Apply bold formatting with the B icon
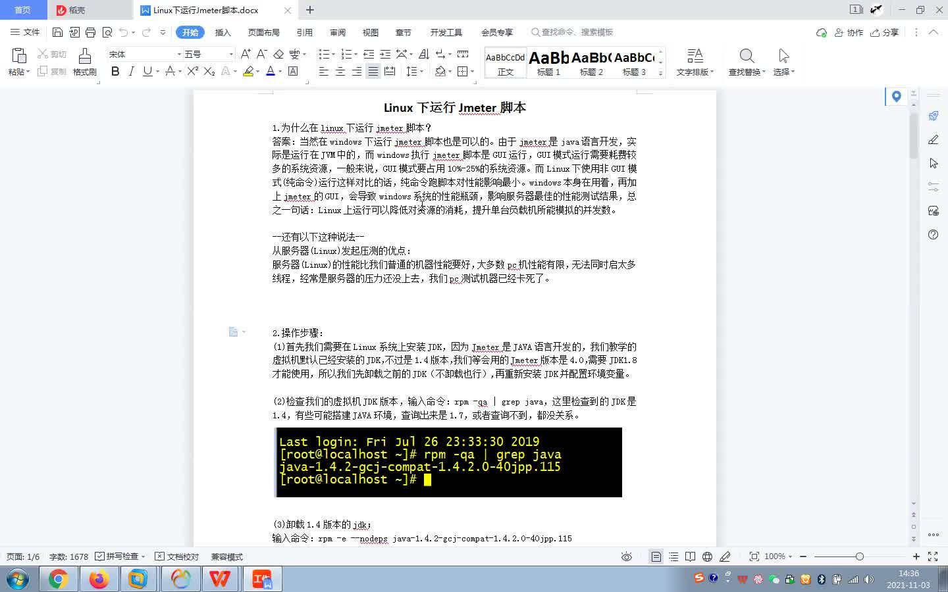The height and width of the screenshot is (592, 948). pos(115,71)
